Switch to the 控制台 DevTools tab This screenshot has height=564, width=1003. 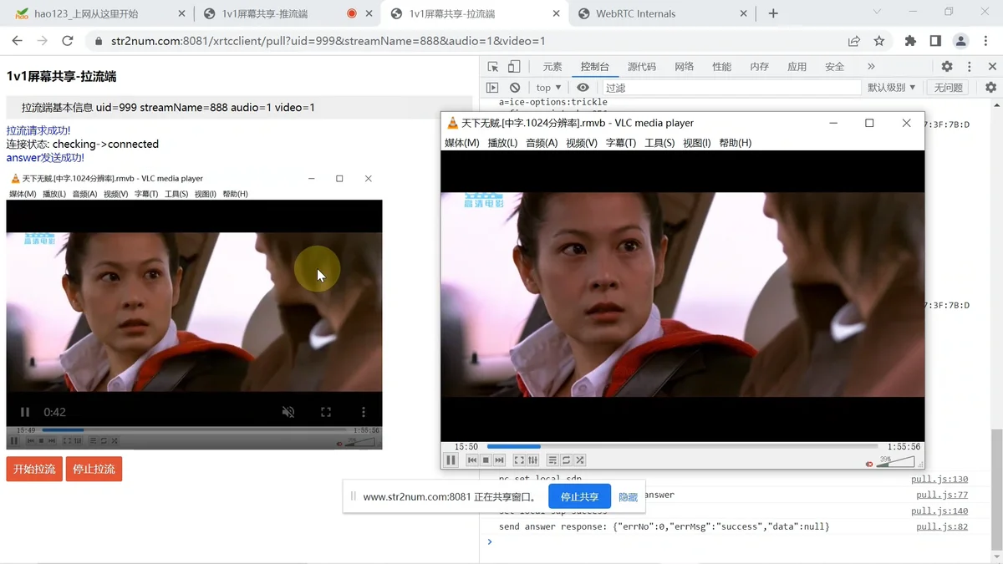coord(595,67)
